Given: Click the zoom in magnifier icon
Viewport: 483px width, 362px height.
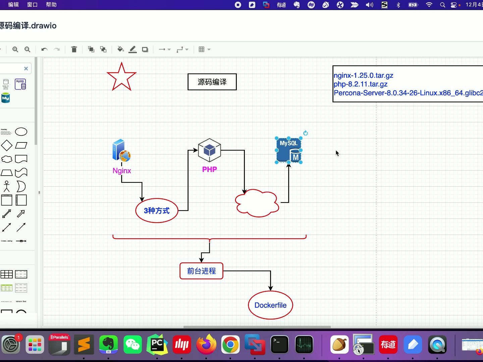Looking at the screenshot, I should click(15, 49).
